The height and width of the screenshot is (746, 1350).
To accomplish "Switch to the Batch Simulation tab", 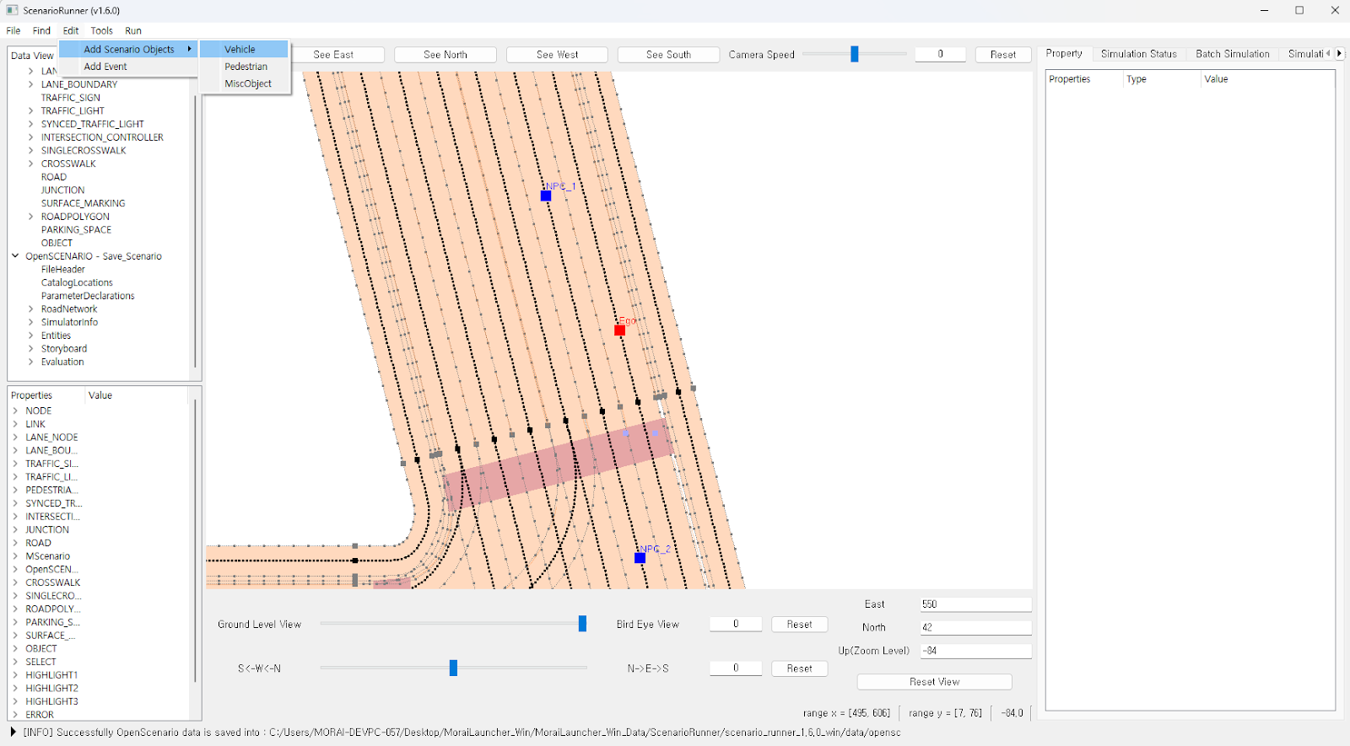I will tap(1232, 54).
